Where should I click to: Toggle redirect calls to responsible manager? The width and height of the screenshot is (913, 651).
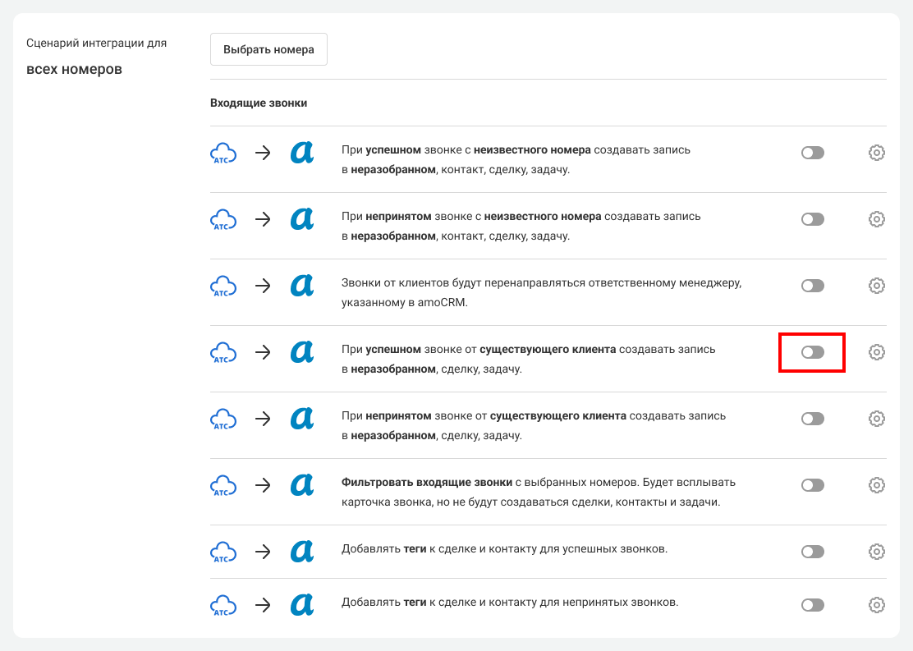812,286
